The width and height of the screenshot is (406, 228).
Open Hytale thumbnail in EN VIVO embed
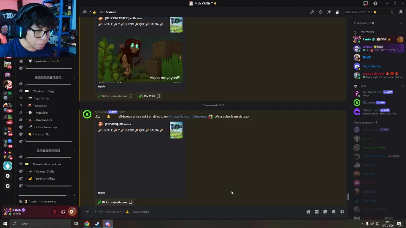[176, 130]
